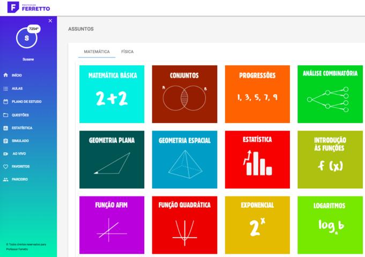
Task: Open Aulas via its list icon
Action: [x=5, y=88]
